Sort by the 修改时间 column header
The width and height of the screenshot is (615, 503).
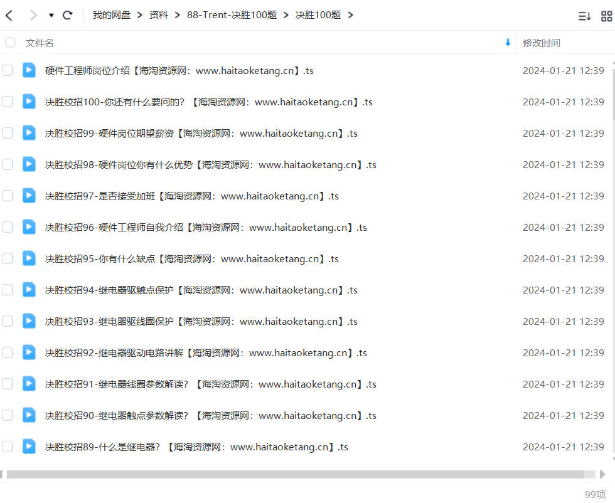tap(541, 43)
